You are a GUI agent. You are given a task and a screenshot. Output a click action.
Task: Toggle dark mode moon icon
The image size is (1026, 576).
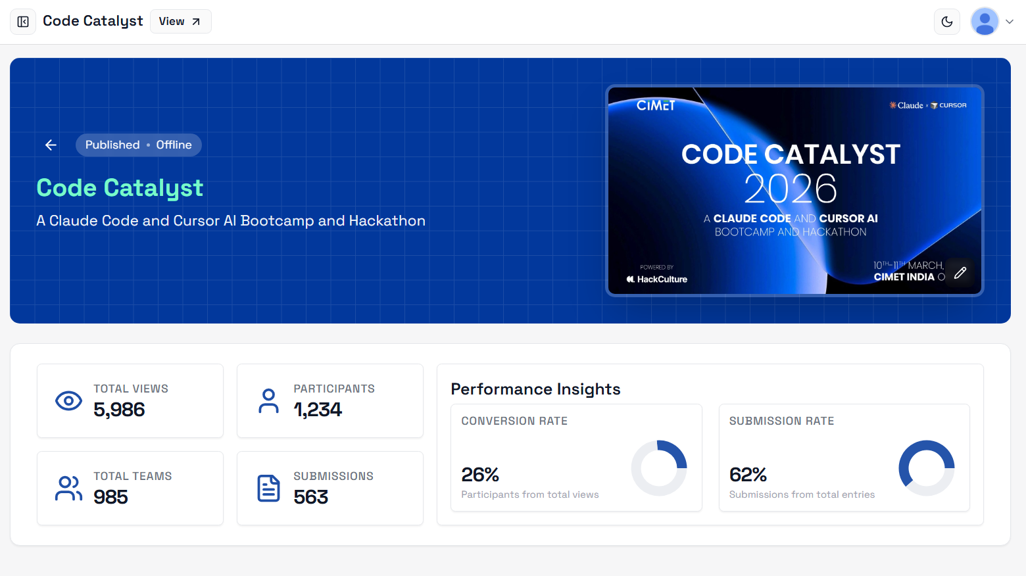pyautogui.click(x=947, y=22)
